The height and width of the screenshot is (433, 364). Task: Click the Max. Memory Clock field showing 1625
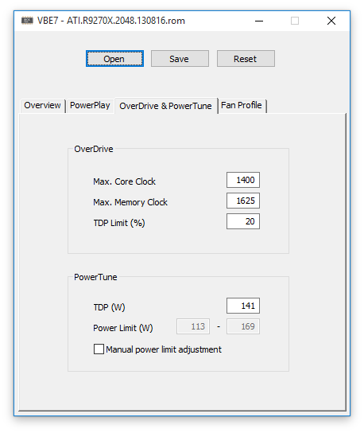[x=243, y=201]
